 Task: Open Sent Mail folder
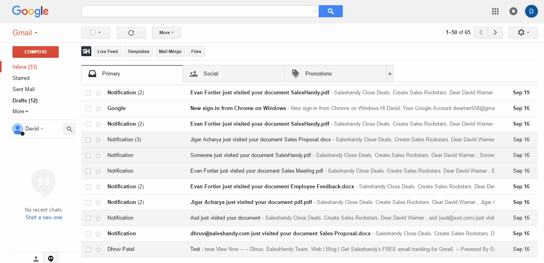click(x=23, y=89)
